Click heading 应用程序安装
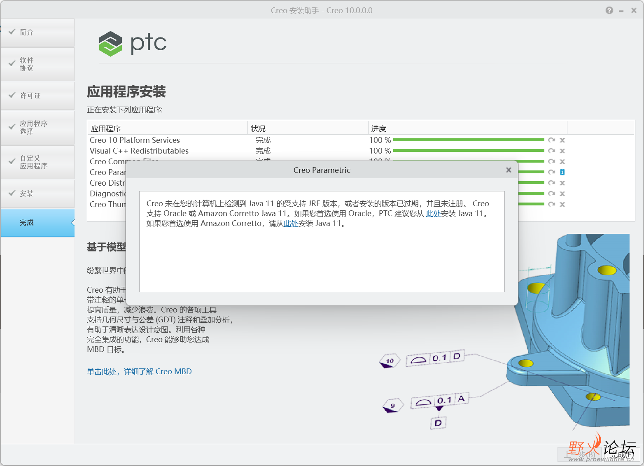This screenshot has height=466, width=644. click(126, 91)
